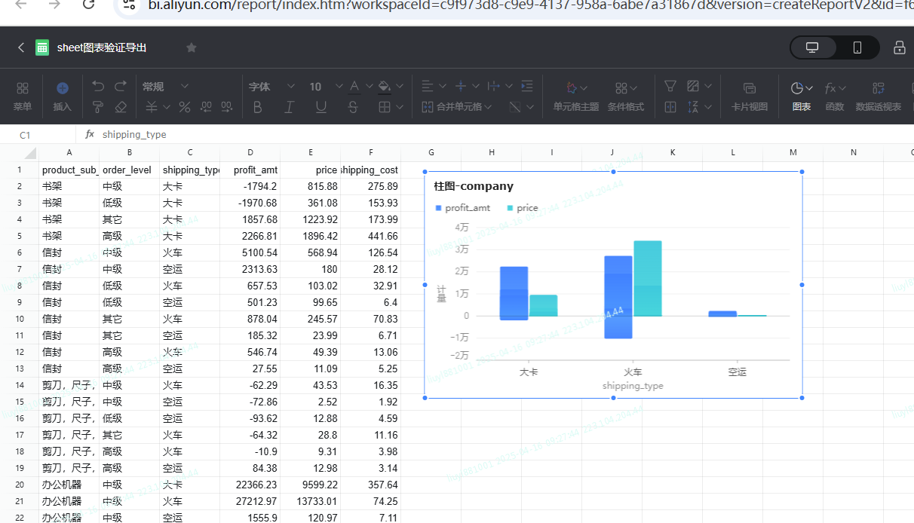Toggle italic formatting

[289, 107]
